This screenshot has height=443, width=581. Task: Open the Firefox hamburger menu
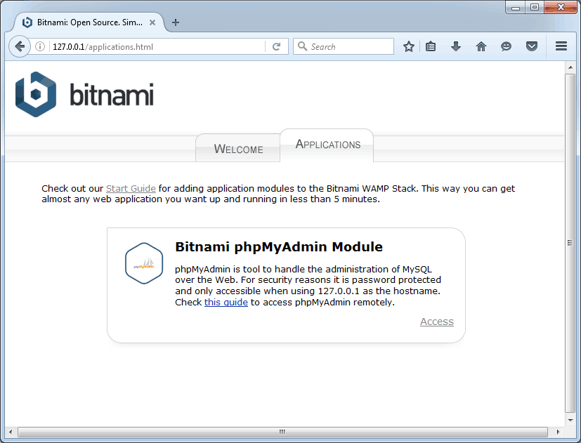point(561,46)
